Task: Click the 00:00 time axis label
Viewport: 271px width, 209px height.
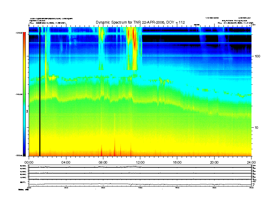Action: pos(29,163)
